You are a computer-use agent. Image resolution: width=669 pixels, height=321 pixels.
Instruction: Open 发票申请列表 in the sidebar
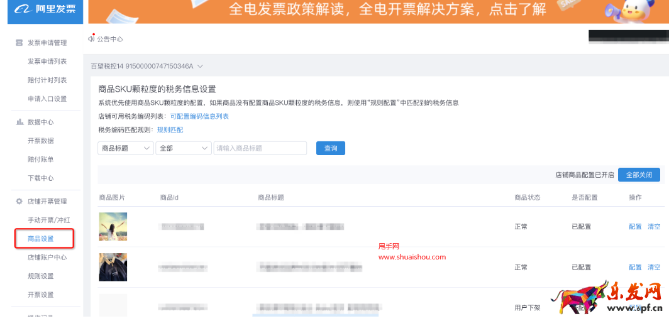(x=47, y=62)
